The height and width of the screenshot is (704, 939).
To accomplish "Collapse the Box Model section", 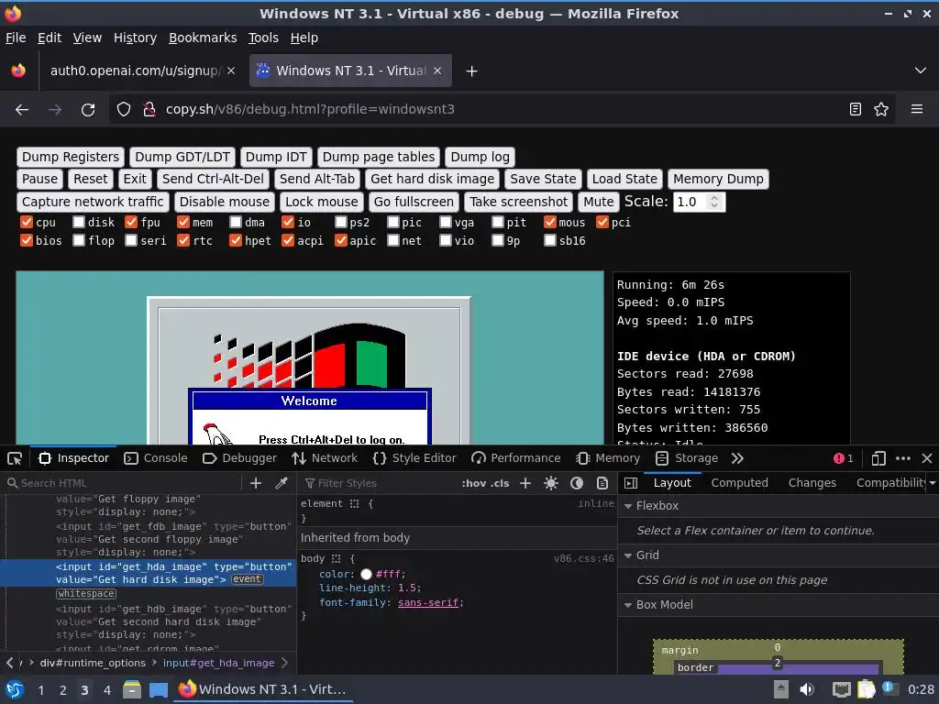I will (628, 605).
